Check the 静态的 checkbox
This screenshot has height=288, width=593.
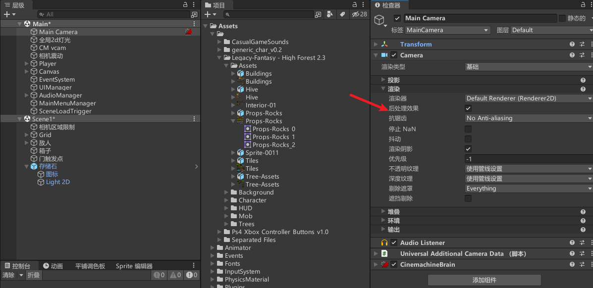[562, 18]
